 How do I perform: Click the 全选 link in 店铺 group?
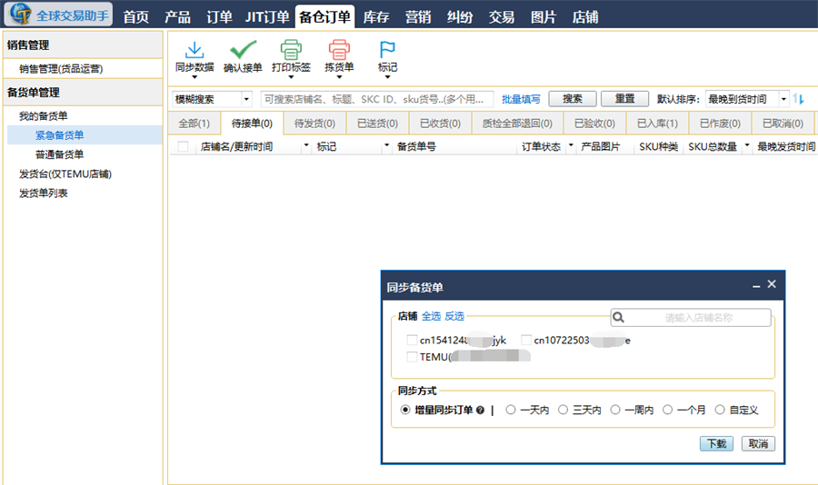tap(431, 316)
